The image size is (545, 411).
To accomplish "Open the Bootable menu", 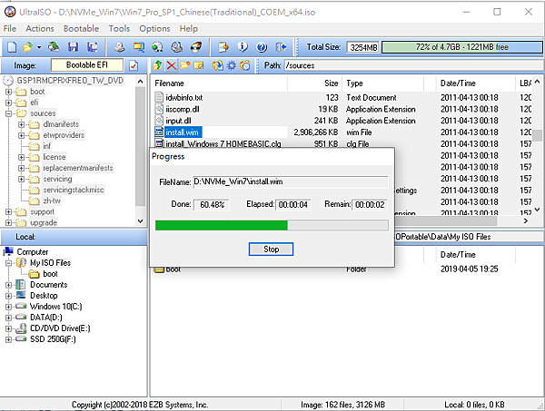I will point(81,28).
